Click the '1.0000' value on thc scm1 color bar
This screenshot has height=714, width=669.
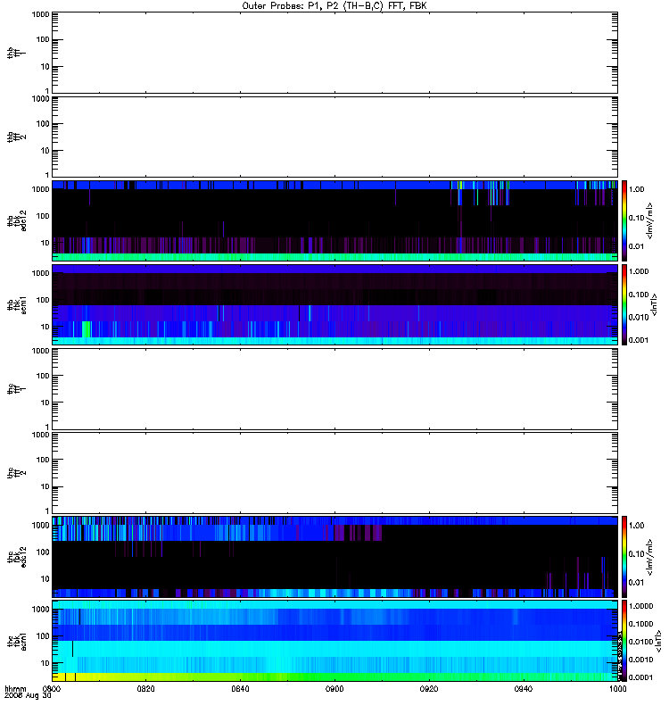point(640,606)
